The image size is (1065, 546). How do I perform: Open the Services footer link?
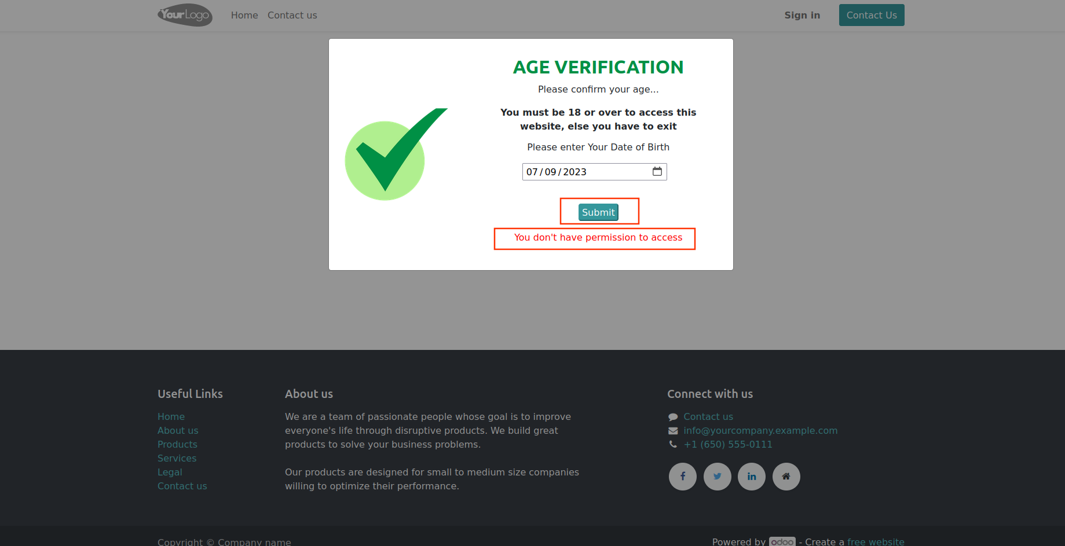point(177,458)
